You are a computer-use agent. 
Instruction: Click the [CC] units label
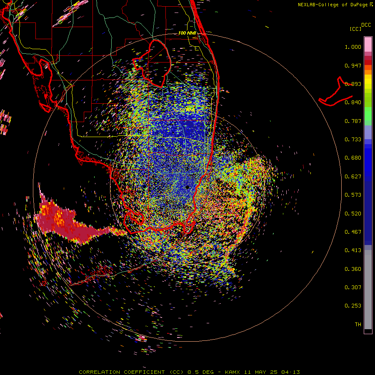click(355, 29)
